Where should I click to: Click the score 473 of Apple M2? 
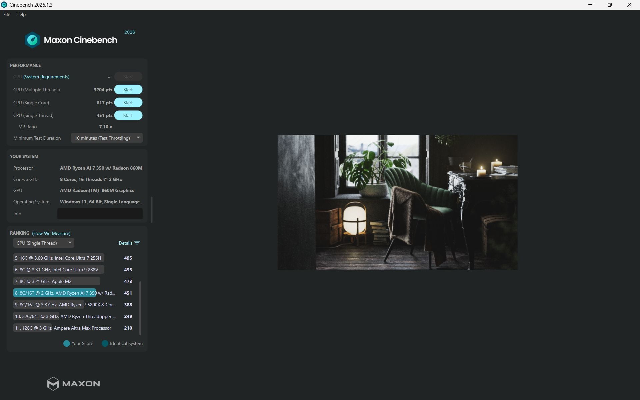pyautogui.click(x=128, y=281)
